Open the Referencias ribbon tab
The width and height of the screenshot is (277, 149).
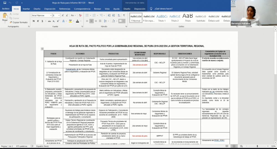point(65,9)
